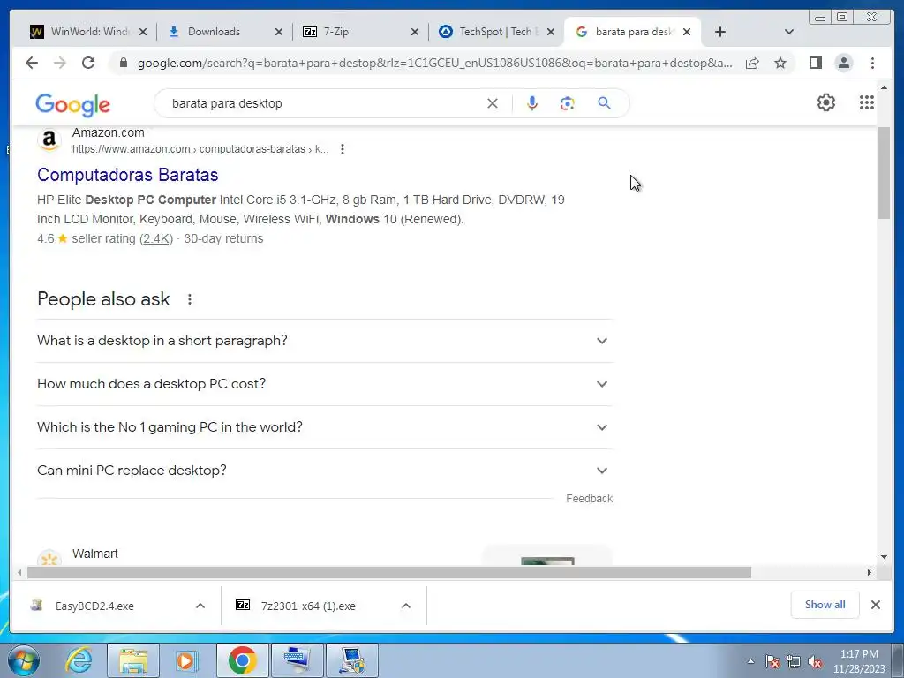Open Google quick settings gear
This screenshot has width=904, height=678.
point(826,102)
